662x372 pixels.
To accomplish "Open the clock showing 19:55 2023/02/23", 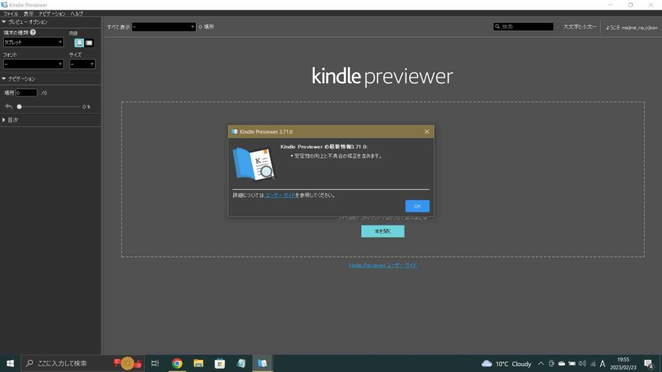I will 623,364.
